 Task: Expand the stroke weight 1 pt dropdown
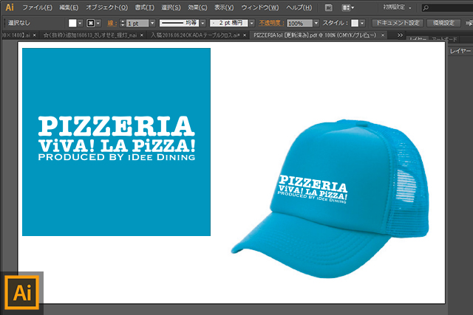tap(152, 23)
